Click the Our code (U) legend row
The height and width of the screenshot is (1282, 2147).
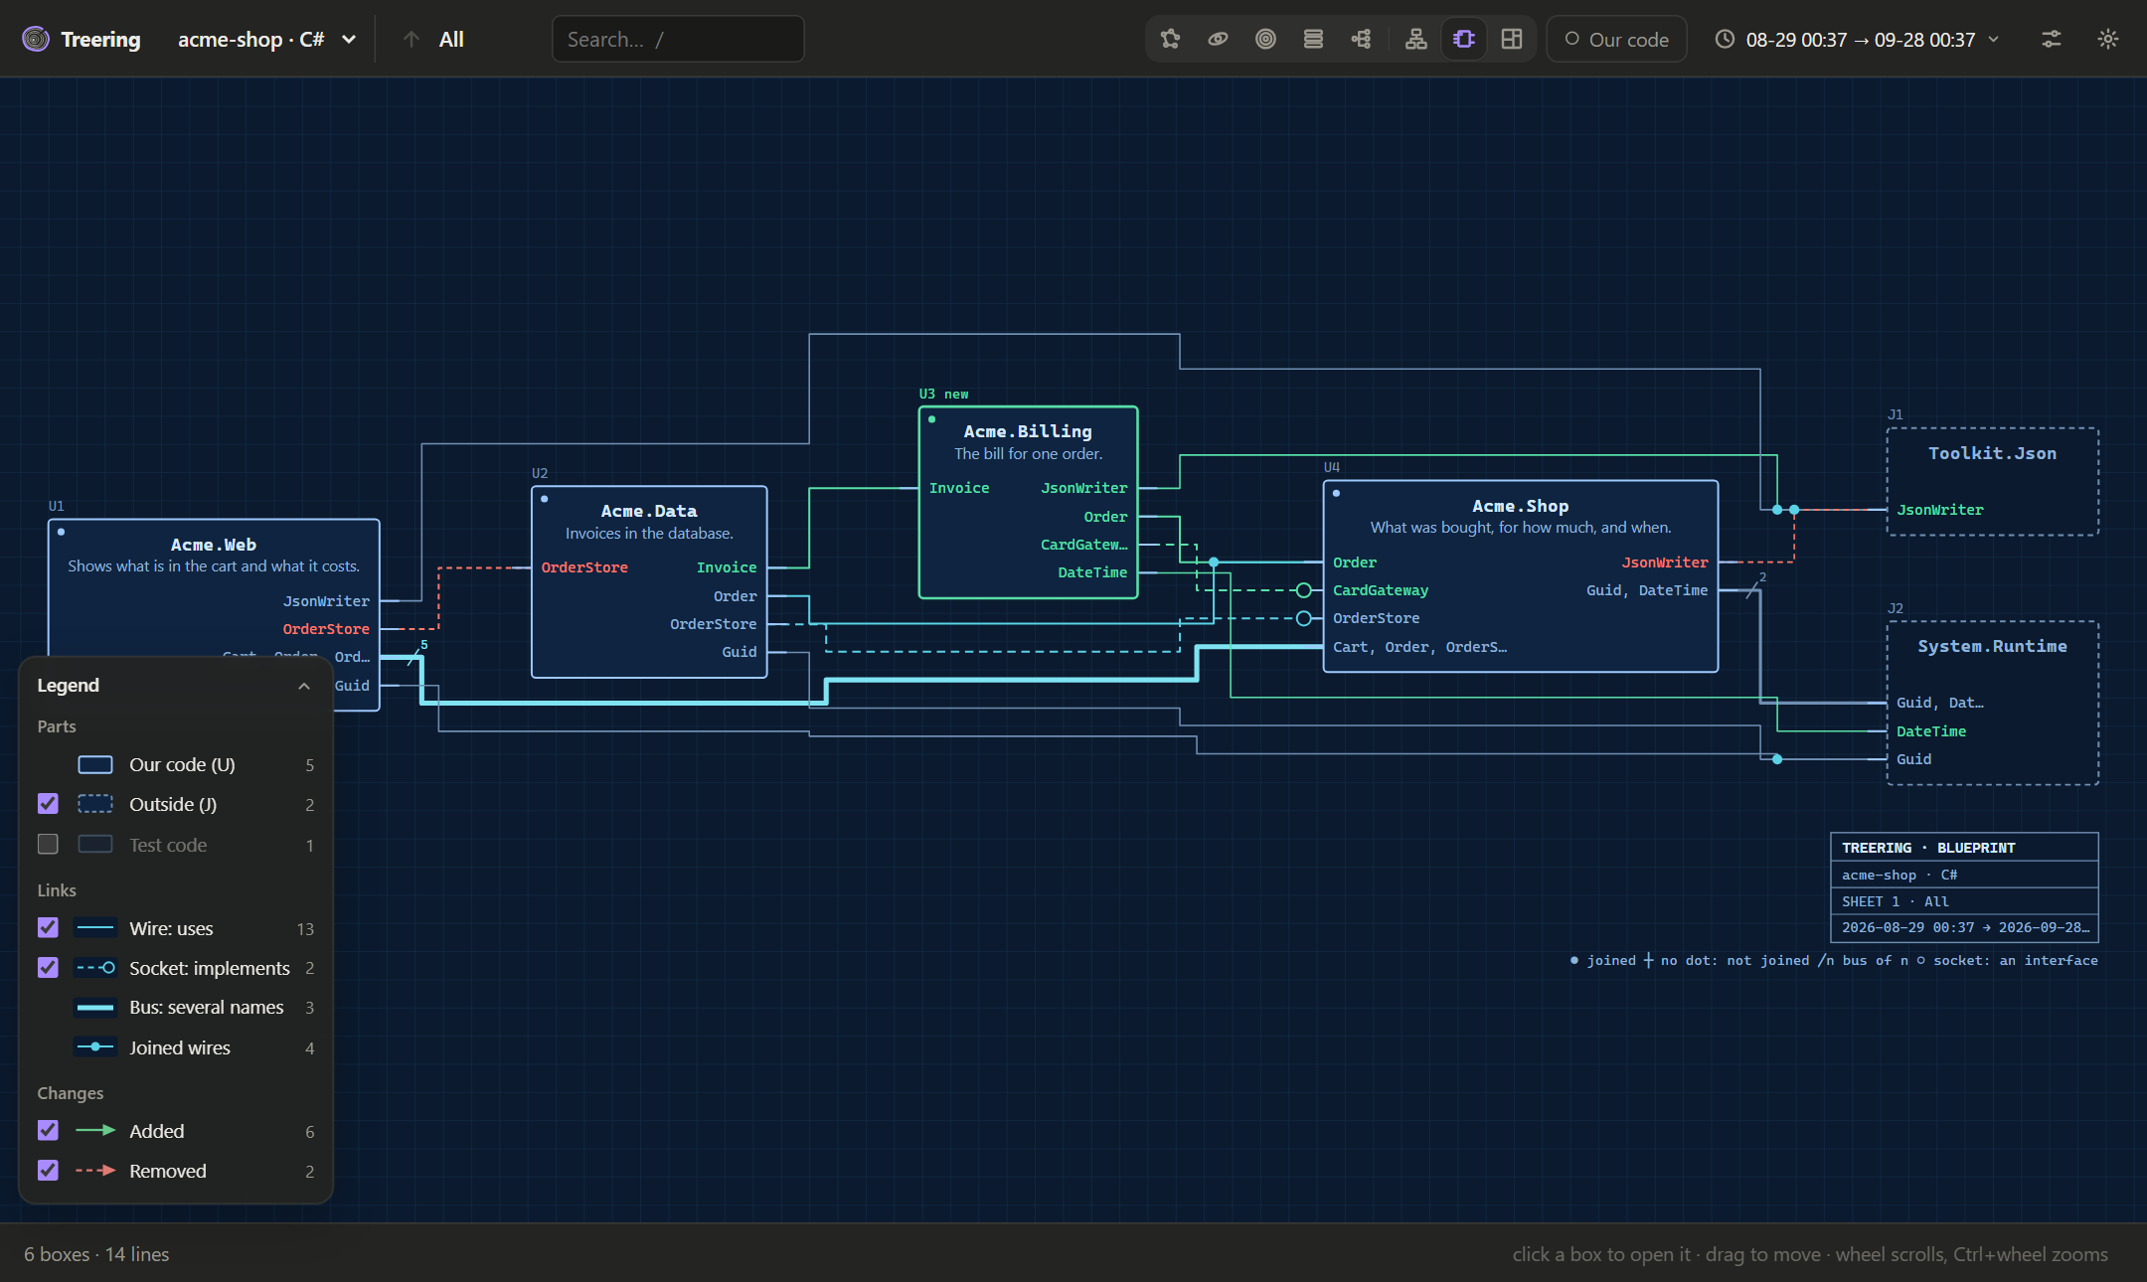click(176, 764)
